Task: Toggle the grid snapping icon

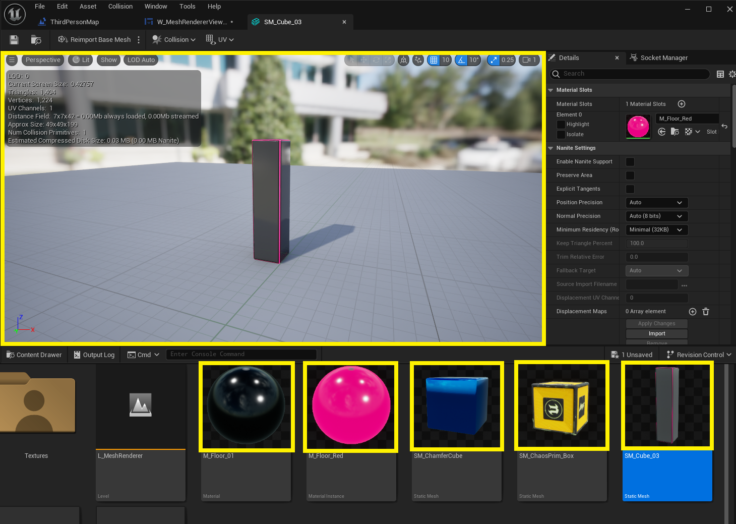Action: 434,60
